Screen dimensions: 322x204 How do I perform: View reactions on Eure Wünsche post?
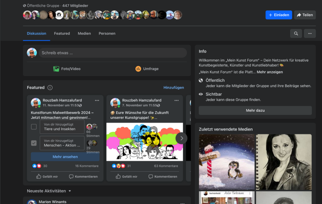click(x=121, y=166)
